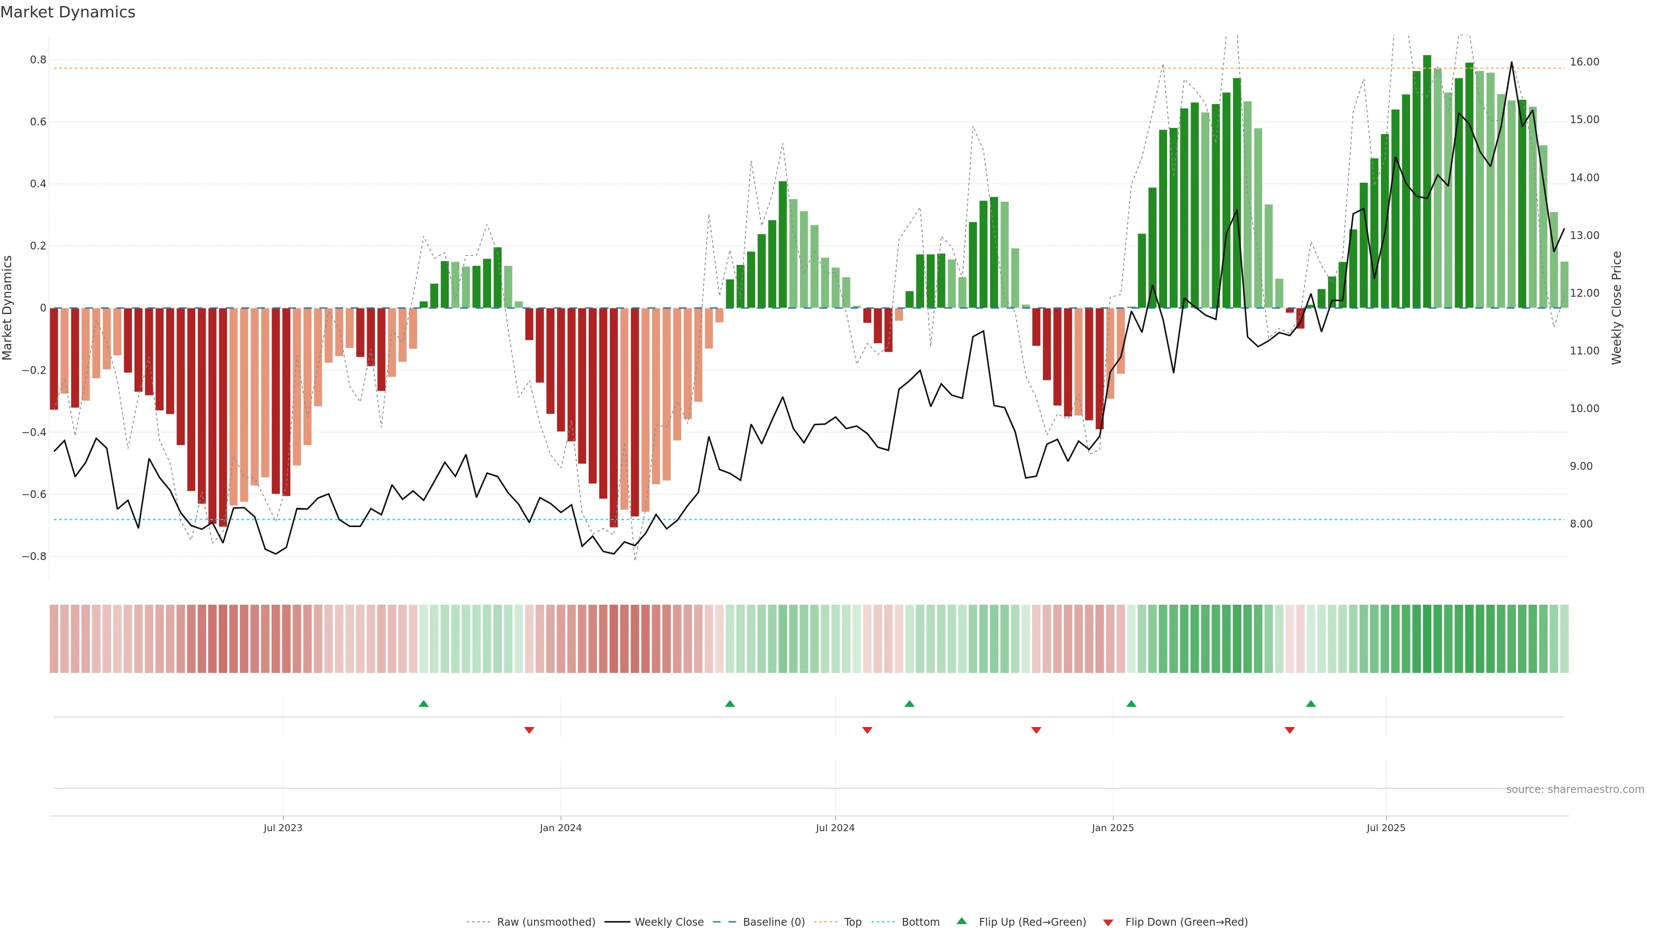Image resolution: width=1666 pixels, height=937 pixels.
Task: Click the source: sharemaestro.com text
Action: coord(1575,789)
